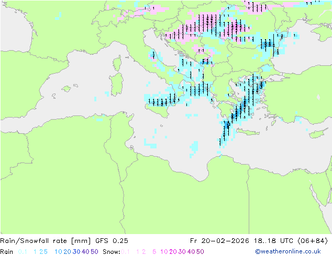The image size is (332, 256).
Task: Select the snow legend value 0.1
Action: click(125, 252)
